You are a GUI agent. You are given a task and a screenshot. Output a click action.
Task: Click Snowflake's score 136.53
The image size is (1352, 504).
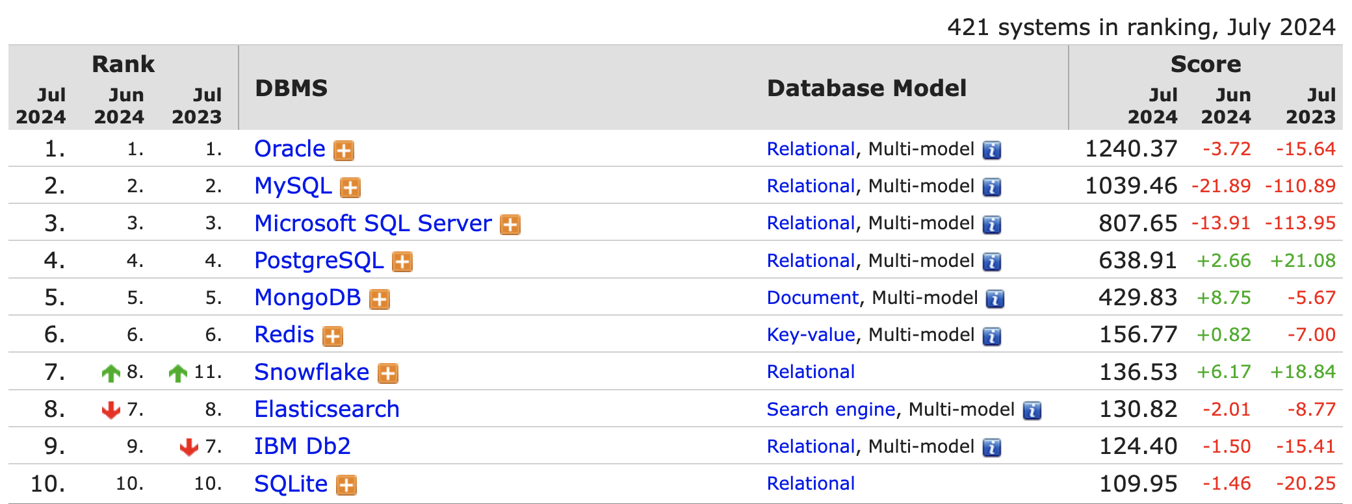1137,372
